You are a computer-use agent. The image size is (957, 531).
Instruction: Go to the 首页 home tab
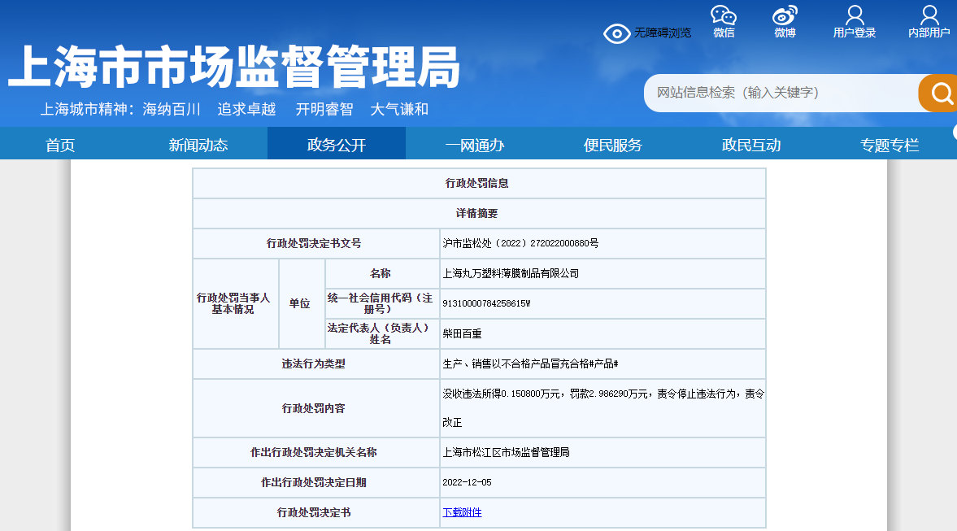[x=60, y=146]
